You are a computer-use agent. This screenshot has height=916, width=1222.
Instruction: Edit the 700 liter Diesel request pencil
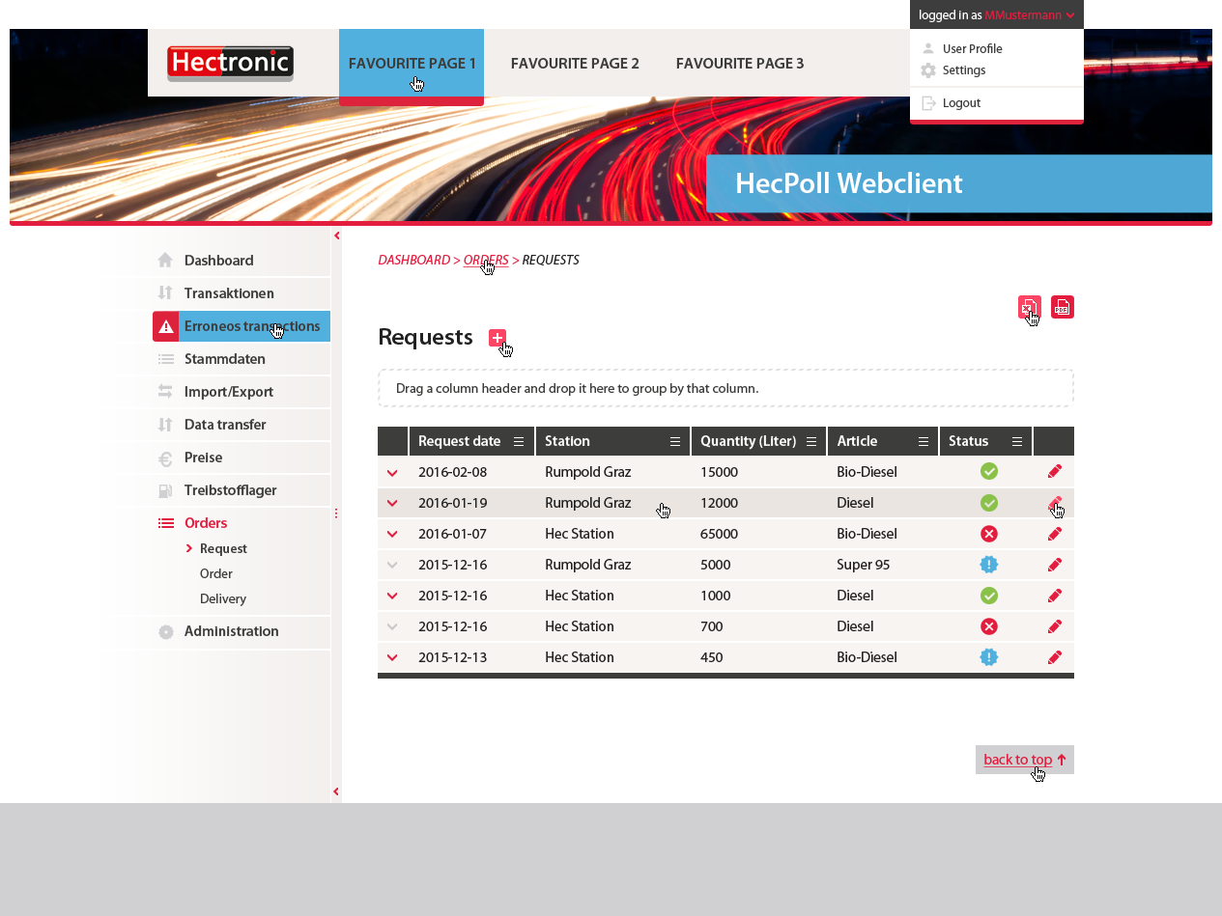(x=1055, y=626)
